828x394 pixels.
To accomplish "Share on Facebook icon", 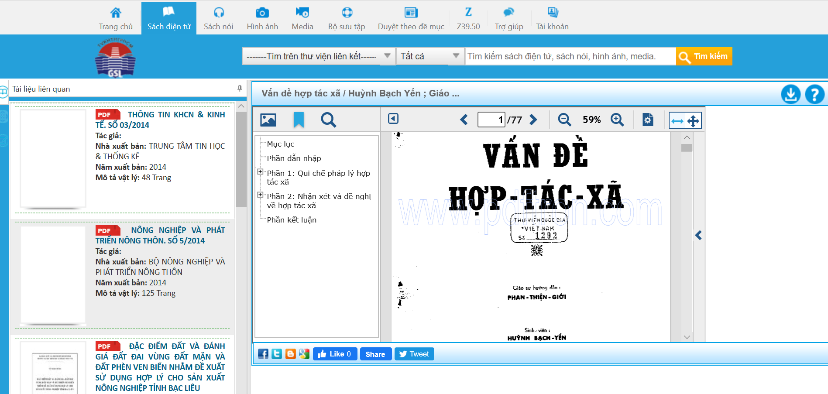I will pyautogui.click(x=263, y=354).
